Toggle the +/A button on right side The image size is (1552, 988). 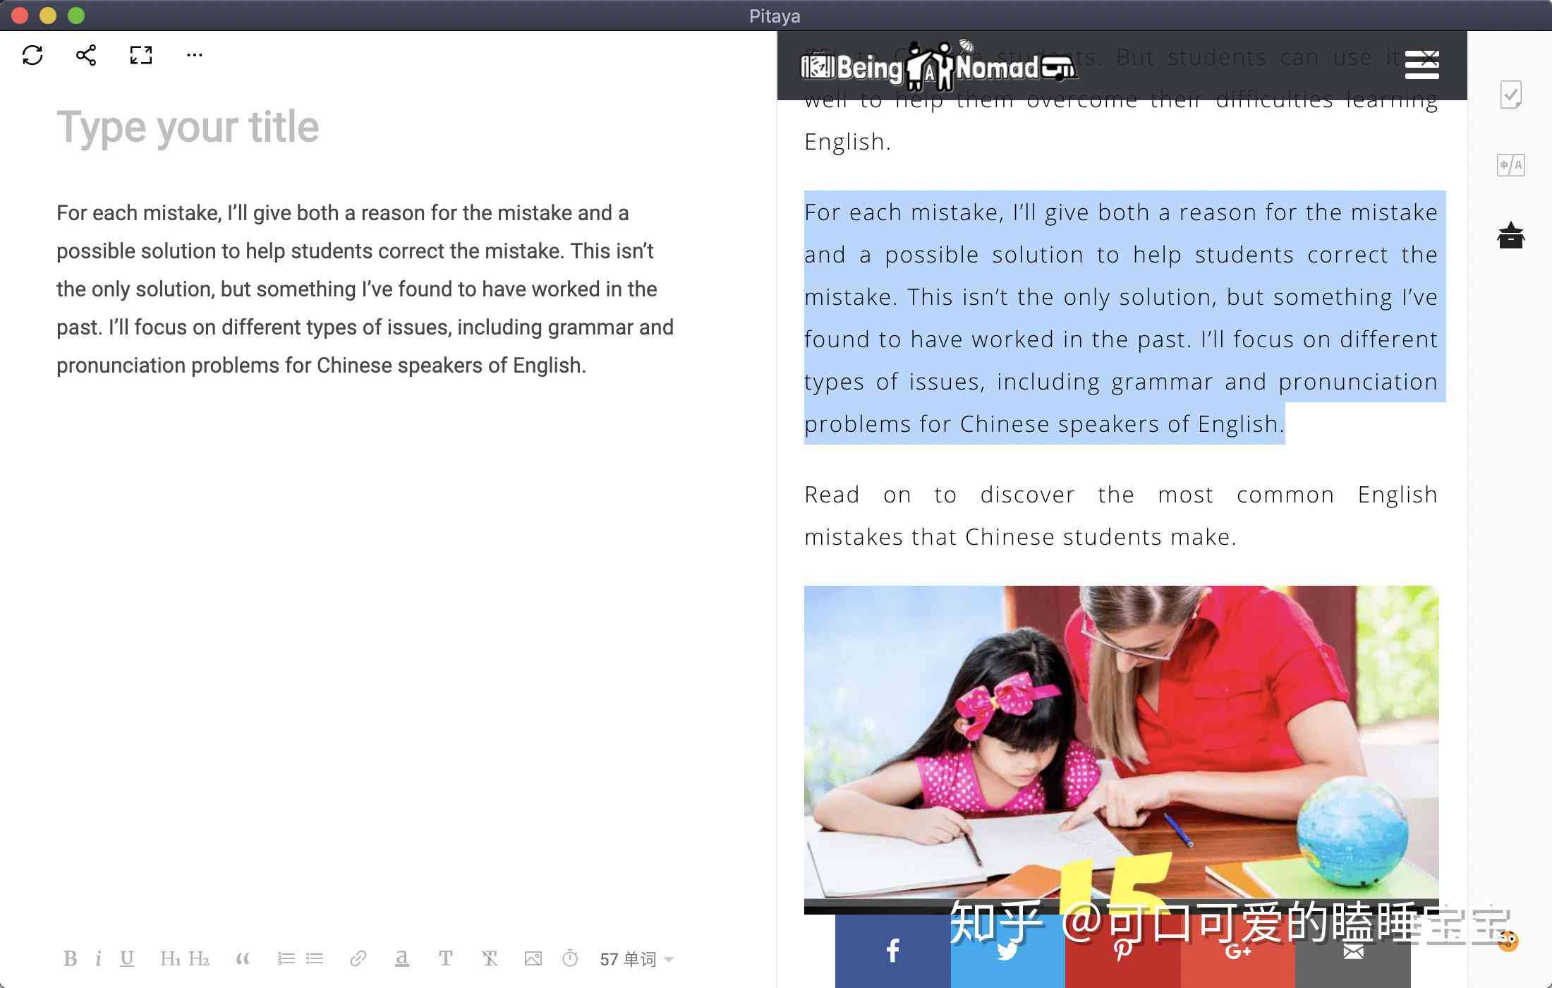point(1512,164)
